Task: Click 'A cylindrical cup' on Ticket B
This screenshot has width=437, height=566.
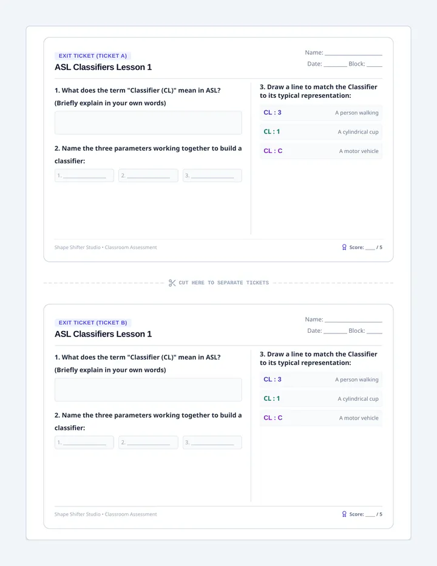Action: (x=358, y=399)
